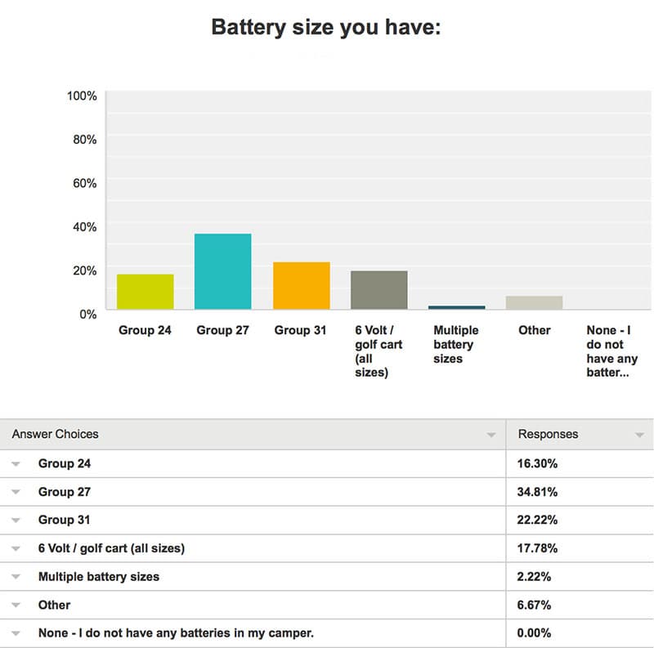Expand the Multiple battery sizes row arrow
654x648 pixels.
[16, 577]
